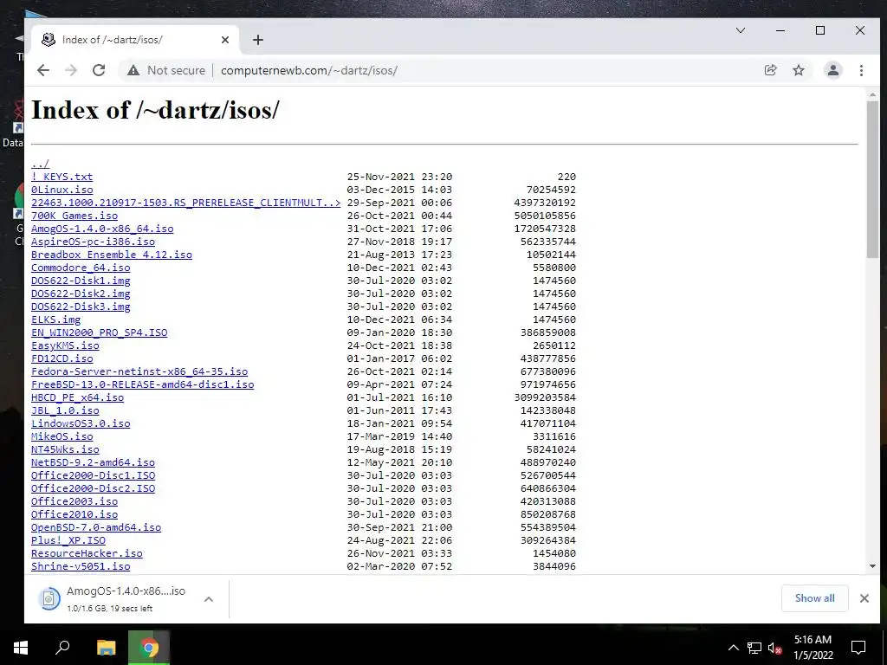The image size is (887, 665).
Task: Open the 22463.1000 prerelease link
Action: tap(185, 203)
